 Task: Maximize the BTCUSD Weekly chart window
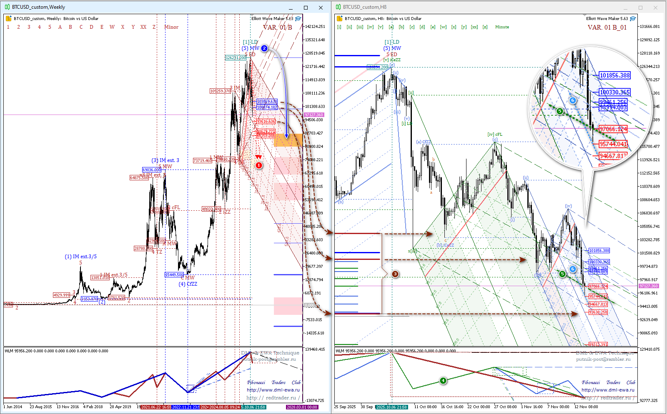tap(306, 7)
